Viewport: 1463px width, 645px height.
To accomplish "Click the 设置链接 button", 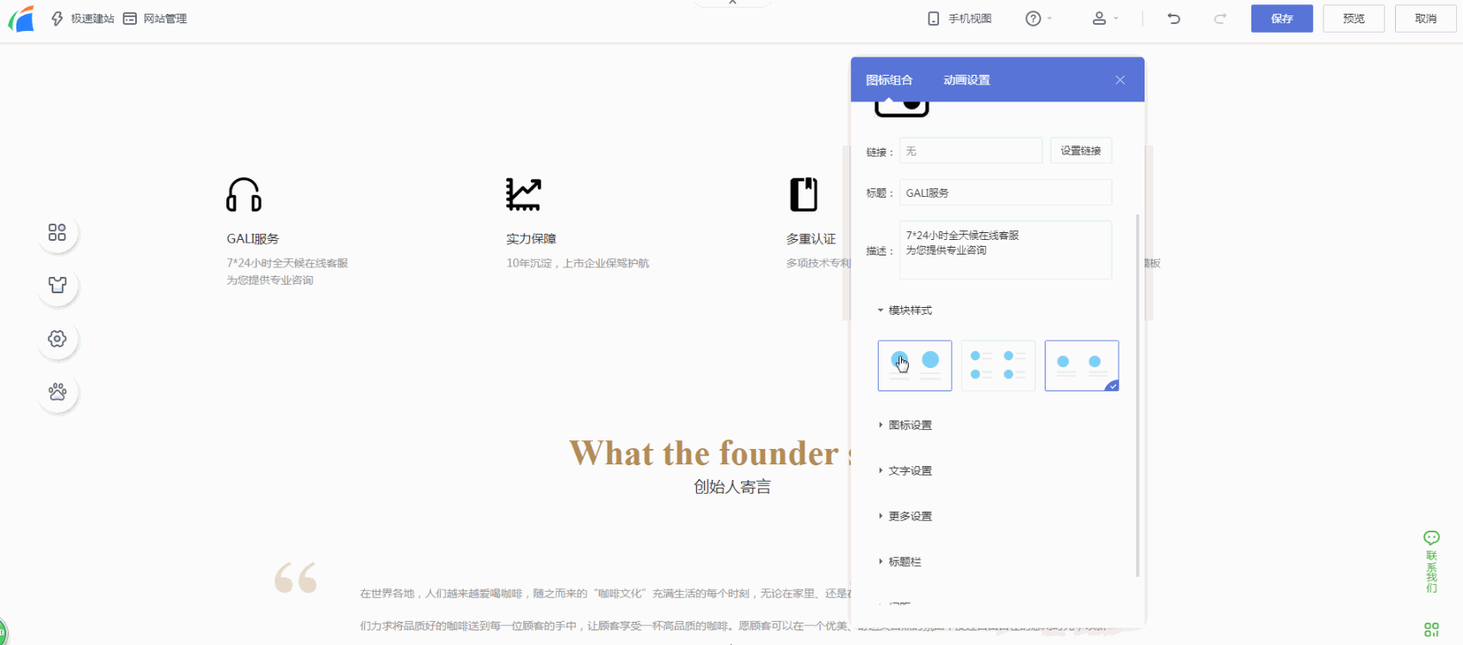I will 1081,150.
